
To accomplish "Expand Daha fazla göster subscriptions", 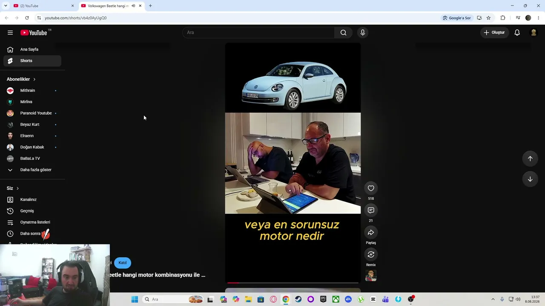I will coord(32,170).
